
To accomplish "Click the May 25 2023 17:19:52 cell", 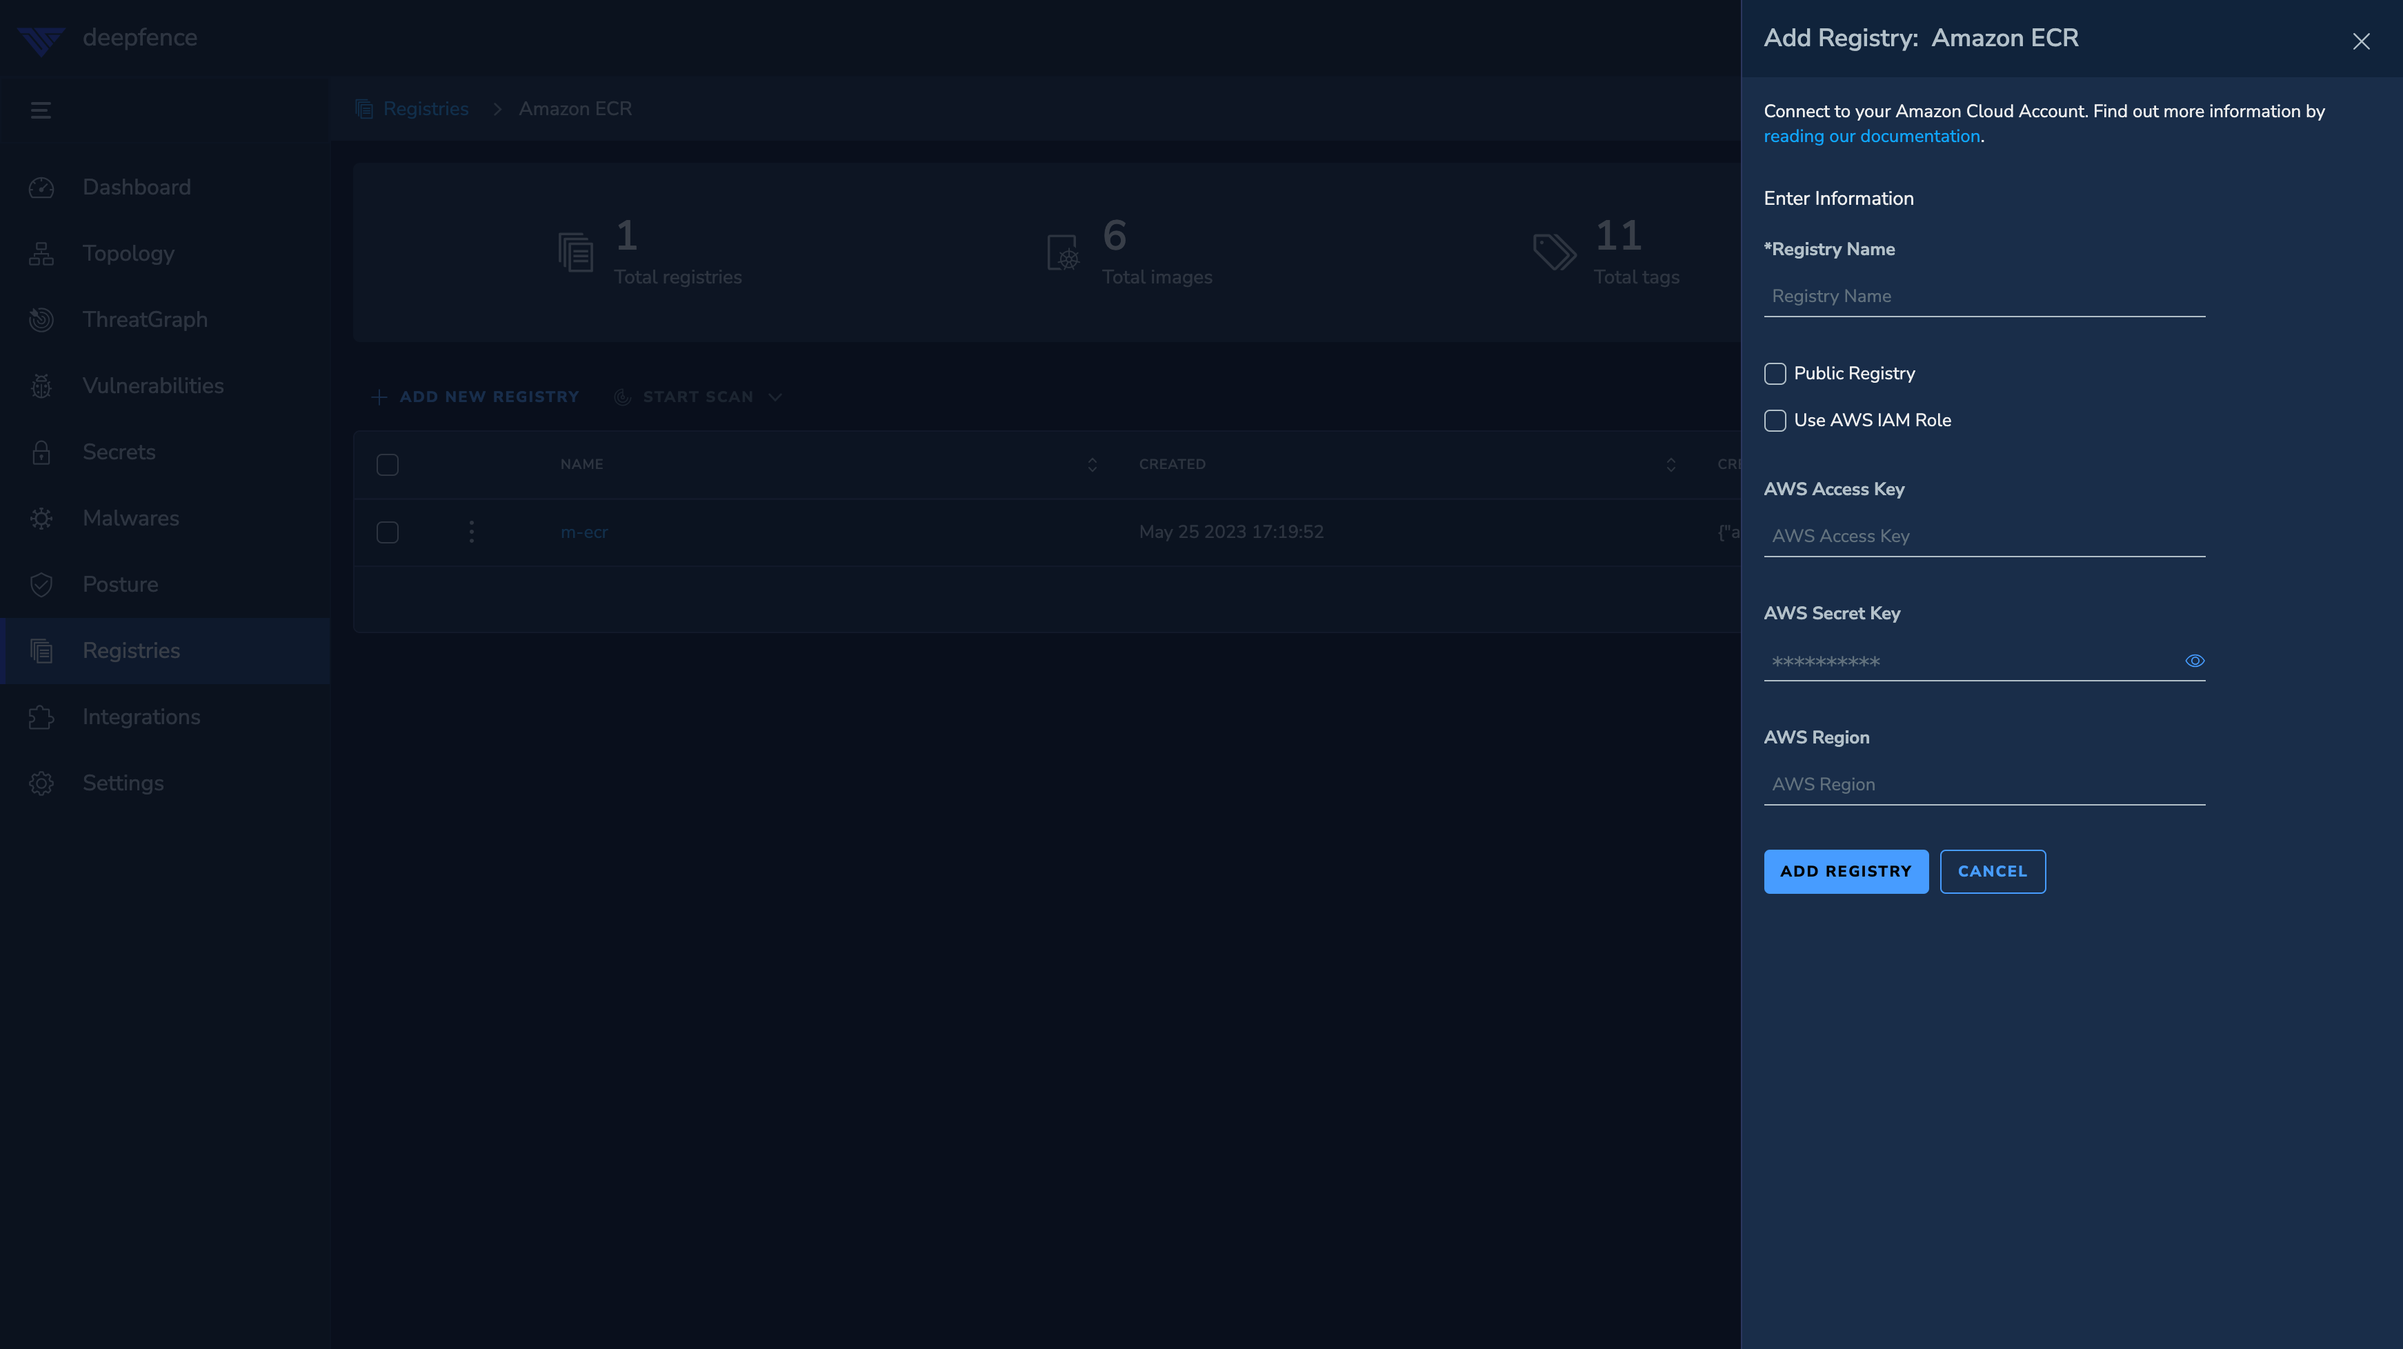I will [1230, 532].
